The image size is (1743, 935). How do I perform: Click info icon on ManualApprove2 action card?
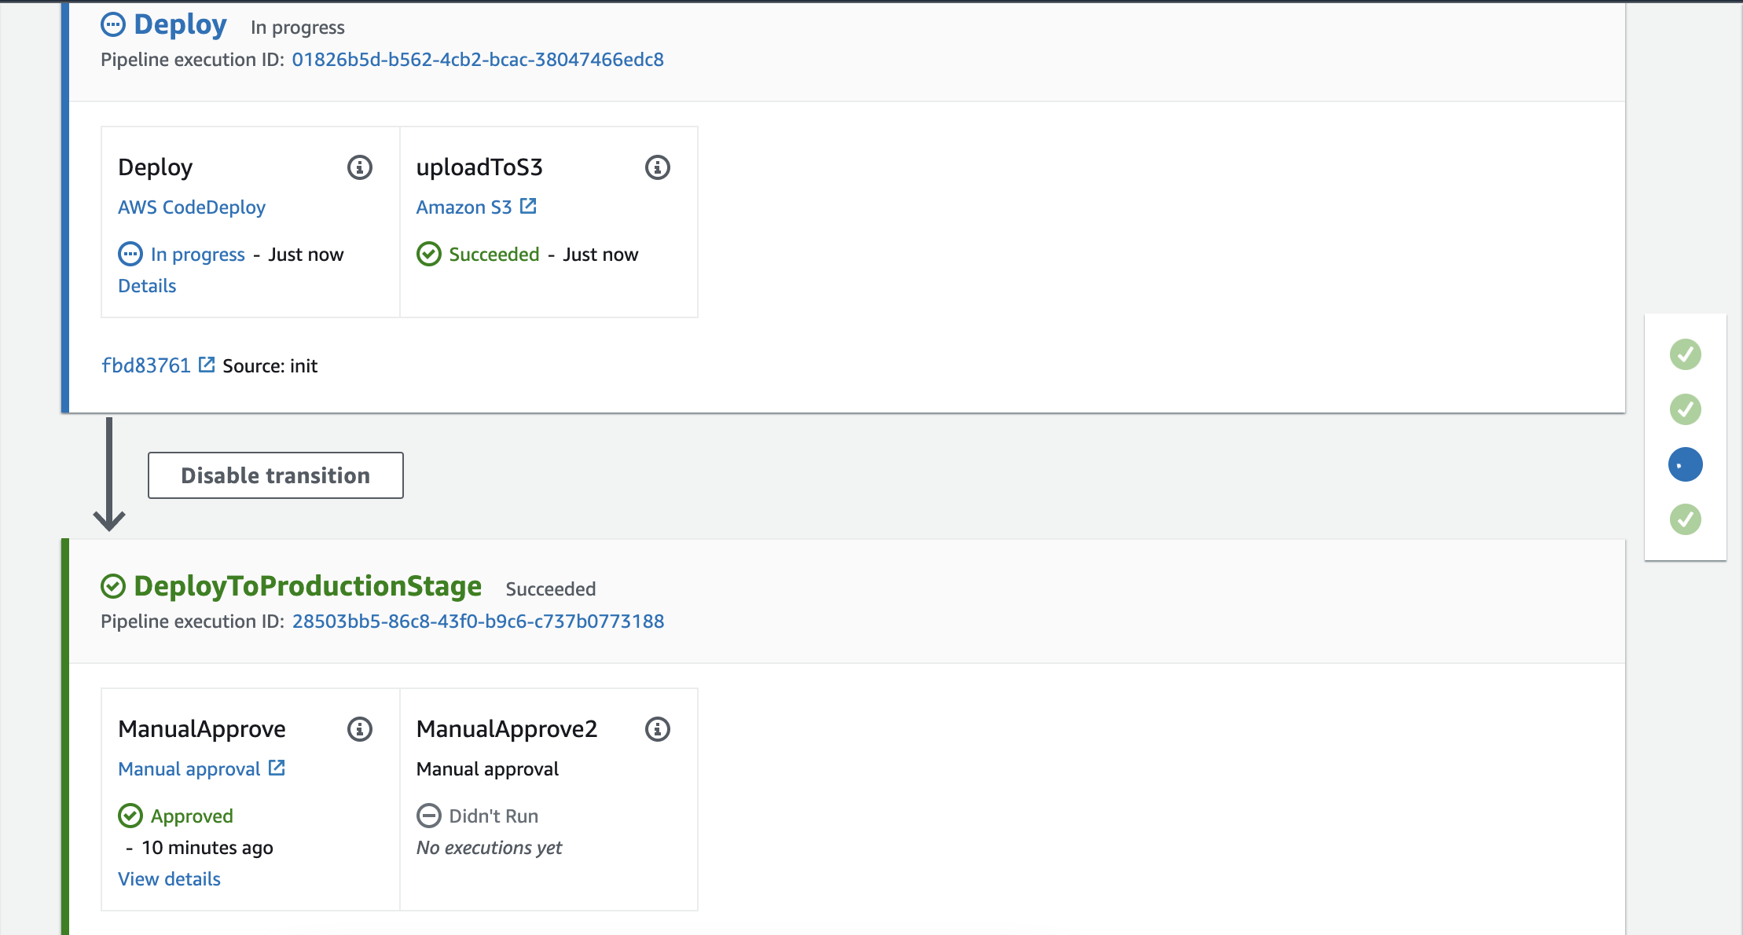(658, 729)
